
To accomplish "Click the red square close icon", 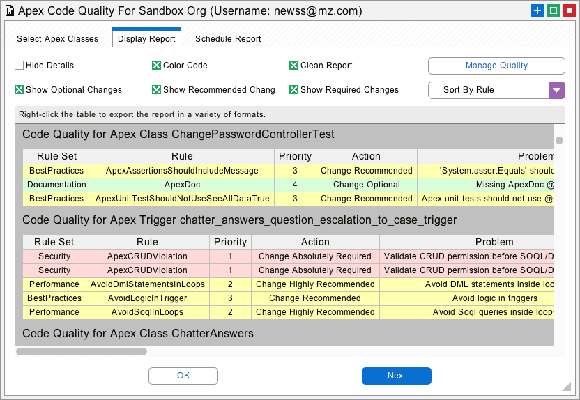I will (570, 10).
